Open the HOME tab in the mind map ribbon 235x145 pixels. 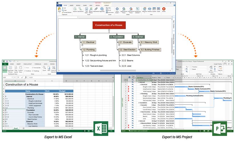tap(65, 5)
